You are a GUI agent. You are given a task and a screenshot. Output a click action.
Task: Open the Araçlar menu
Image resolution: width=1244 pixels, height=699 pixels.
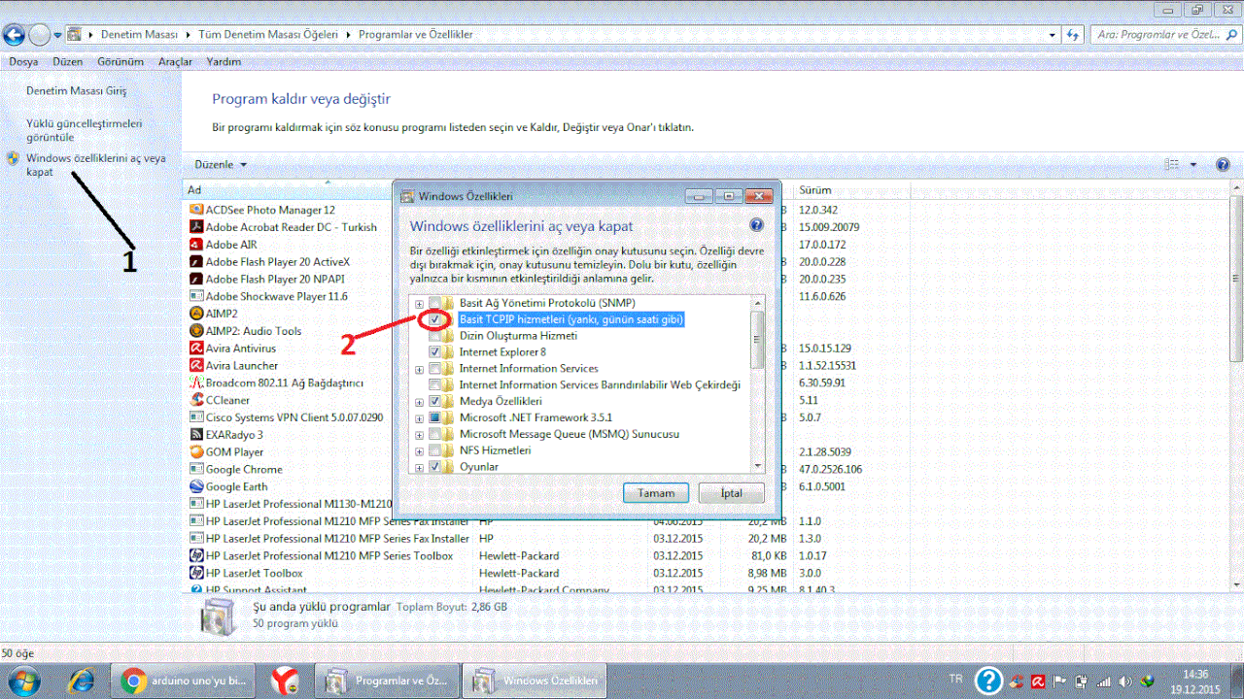coord(176,61)
